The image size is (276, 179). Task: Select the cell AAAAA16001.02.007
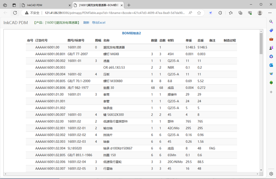click(x=50, y=168)
